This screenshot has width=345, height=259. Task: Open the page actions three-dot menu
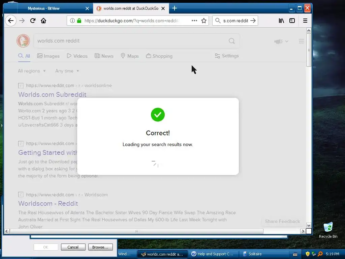point(194,21)
